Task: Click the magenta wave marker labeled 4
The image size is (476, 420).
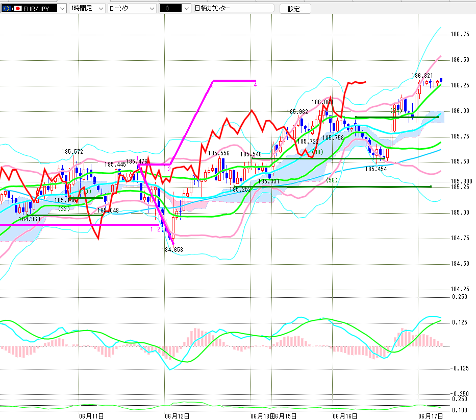Action: pyautogui.click(x=255, y=85)
